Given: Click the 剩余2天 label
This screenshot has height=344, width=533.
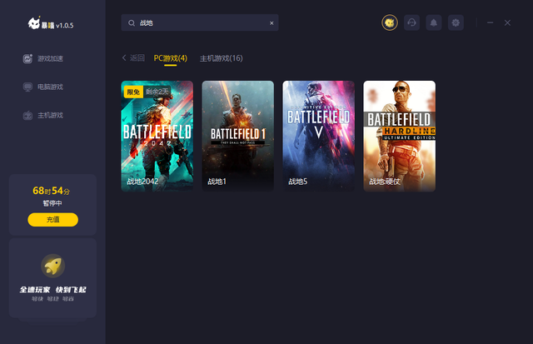Looking at the screenshot, I should [x=157, y=92].
